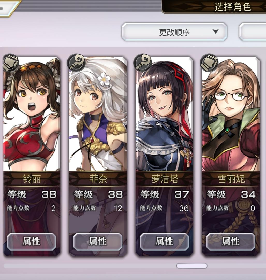The width and height of the screenshot is (266, 280).
Task: Open the 更改顺序 sort dropdown
Action: point(174,32)
